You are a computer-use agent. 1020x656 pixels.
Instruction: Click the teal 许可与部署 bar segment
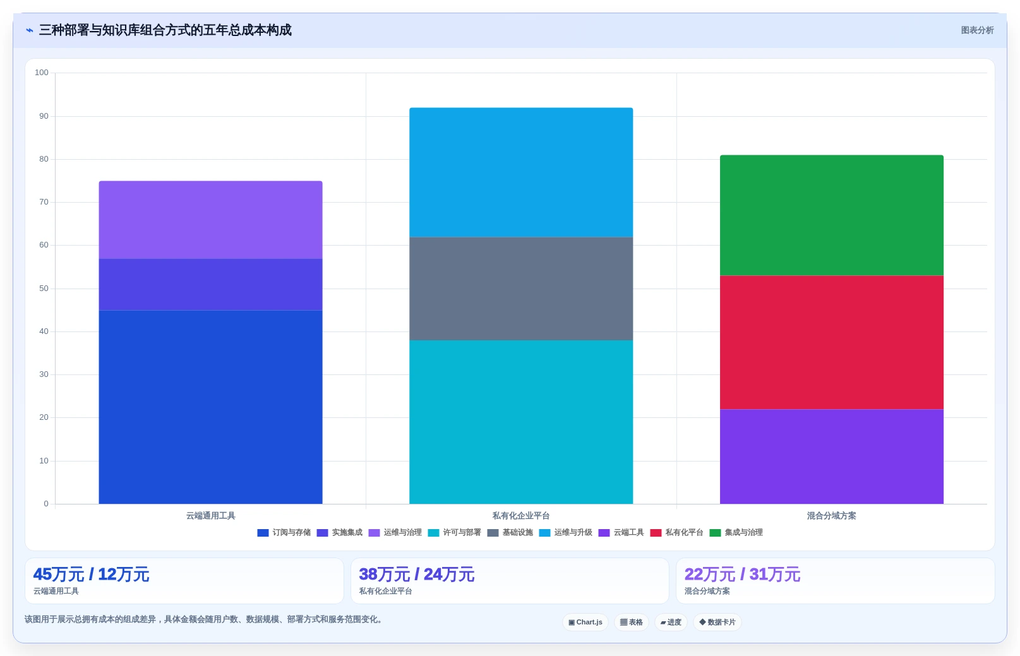click(x=521, y=422)
